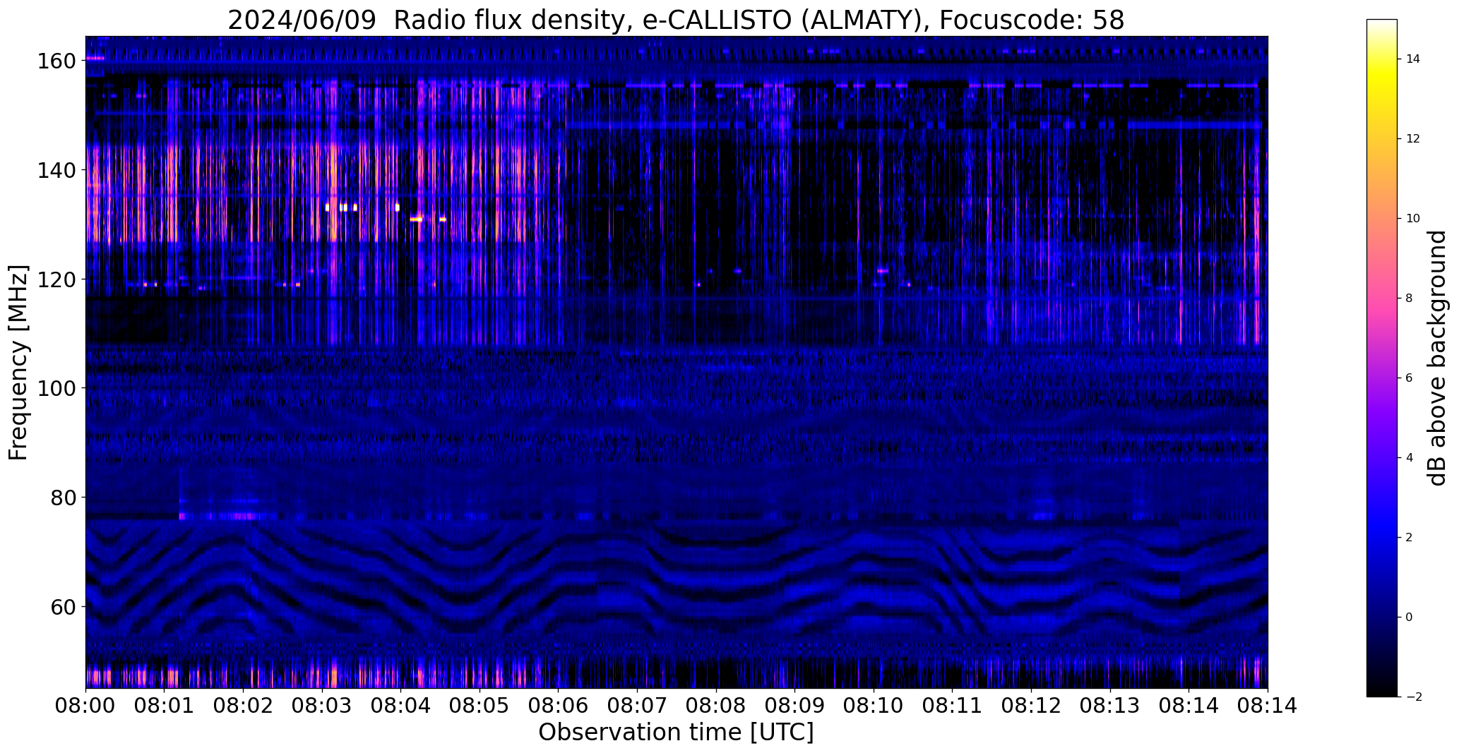Click the 08:12 time tick label
Screen dimensions: 1459x753
tap(1031, 706)
